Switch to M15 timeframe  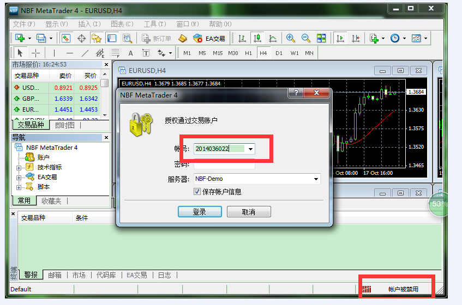click(218, 53)
